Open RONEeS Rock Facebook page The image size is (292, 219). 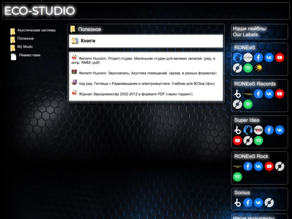(248, 167)
